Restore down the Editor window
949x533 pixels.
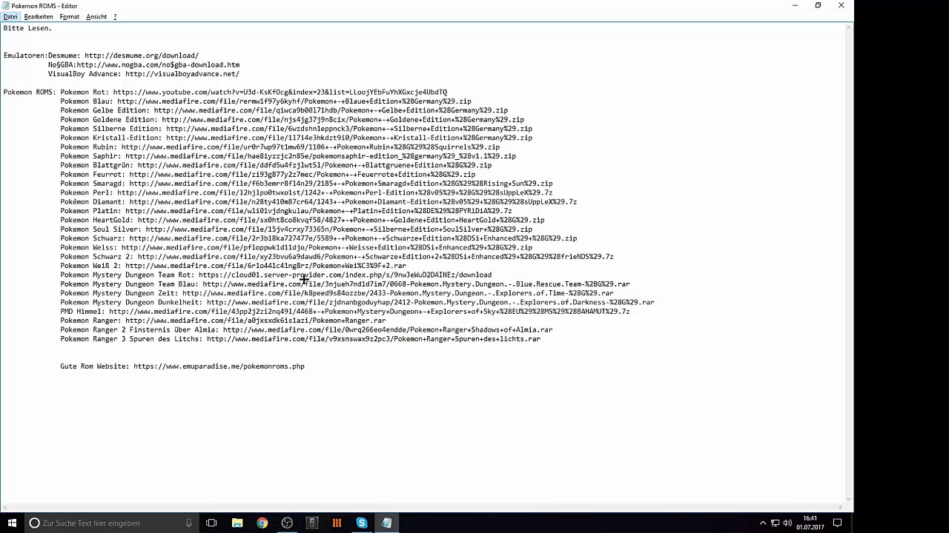pos(818,5)
